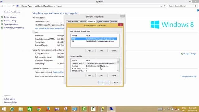The height and width of the screenshot is (112, 199).
Task: Launch Firefox from the taskbar
Action: click(x=48, y=109)
